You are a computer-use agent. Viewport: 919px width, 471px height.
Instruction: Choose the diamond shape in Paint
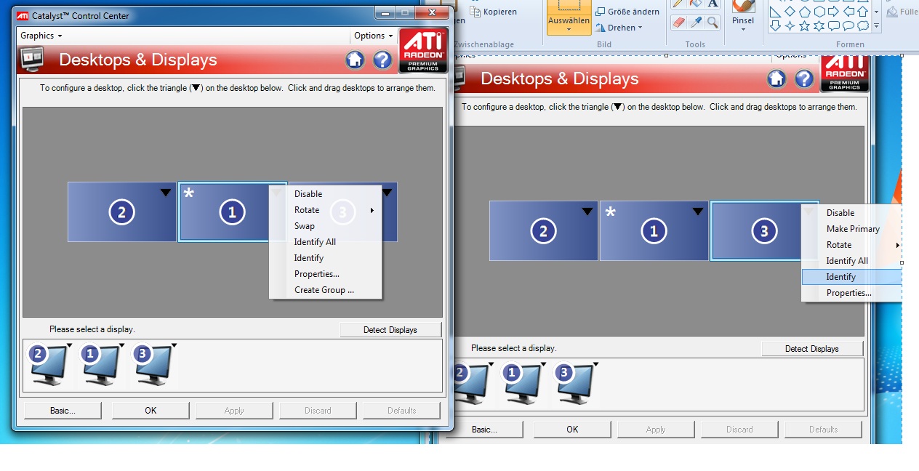pyautogui.click(x=790, y=11)
